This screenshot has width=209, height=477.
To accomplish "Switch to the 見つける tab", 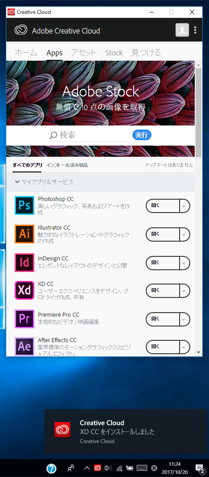I will pos(146,53).
